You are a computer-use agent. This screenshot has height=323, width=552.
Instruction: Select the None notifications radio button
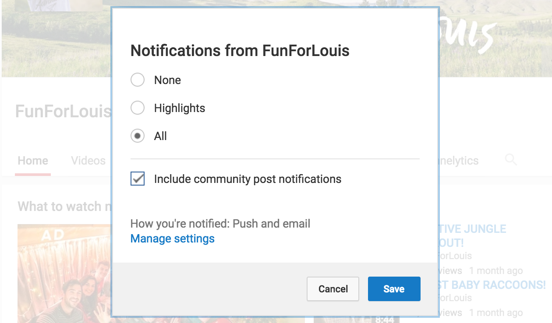(138, 80)
